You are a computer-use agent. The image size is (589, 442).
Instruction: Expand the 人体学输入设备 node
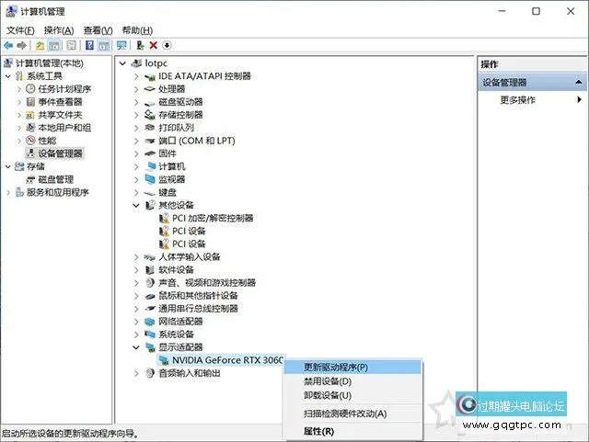[136, 257]
